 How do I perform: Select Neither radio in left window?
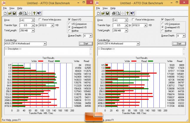[x=70, y=31]
